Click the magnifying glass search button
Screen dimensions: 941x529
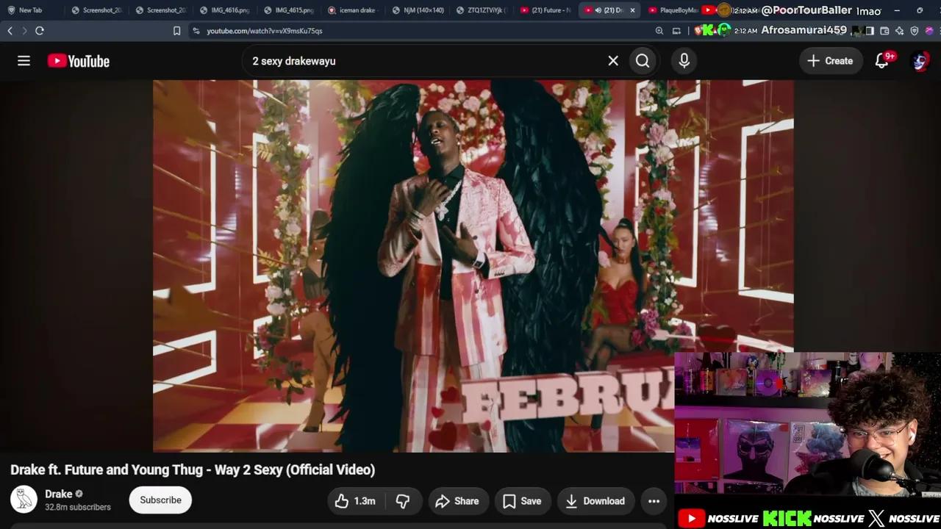643,61
